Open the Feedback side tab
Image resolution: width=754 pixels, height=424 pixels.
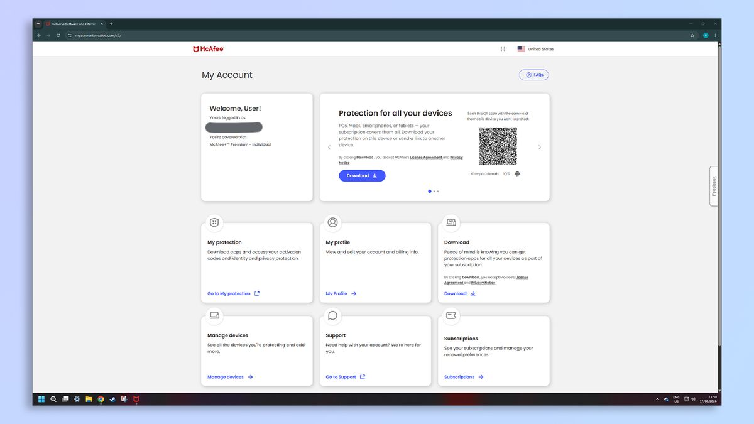pyautogui.click(x=714, y=186)
